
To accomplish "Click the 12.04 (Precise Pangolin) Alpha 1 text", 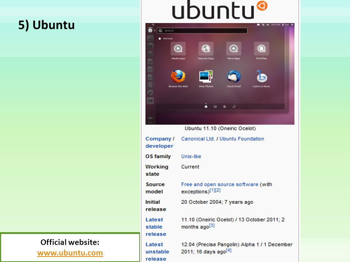I will point(220,245).
